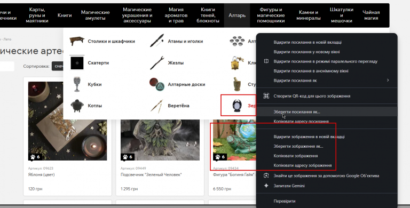Choose Відкрити зображення в новій вкладці
Image resolution: width=410 pixels, height=208 pixels.
coord(309,137)
